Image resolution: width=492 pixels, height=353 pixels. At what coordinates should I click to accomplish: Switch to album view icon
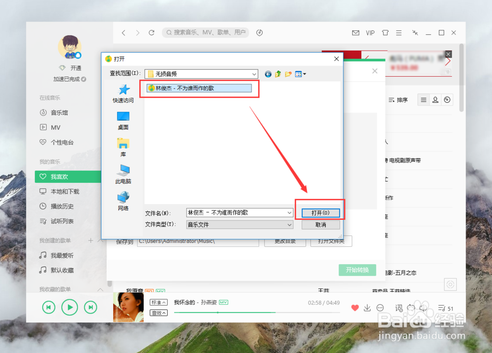click(x=447, y=100)
